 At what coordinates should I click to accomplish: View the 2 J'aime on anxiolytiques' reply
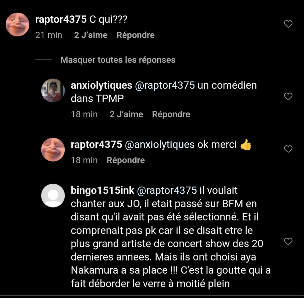pyautogui.click(x=126, y=114)
